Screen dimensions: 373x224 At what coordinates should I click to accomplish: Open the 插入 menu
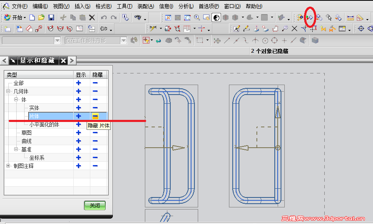[x=82, y=6]
